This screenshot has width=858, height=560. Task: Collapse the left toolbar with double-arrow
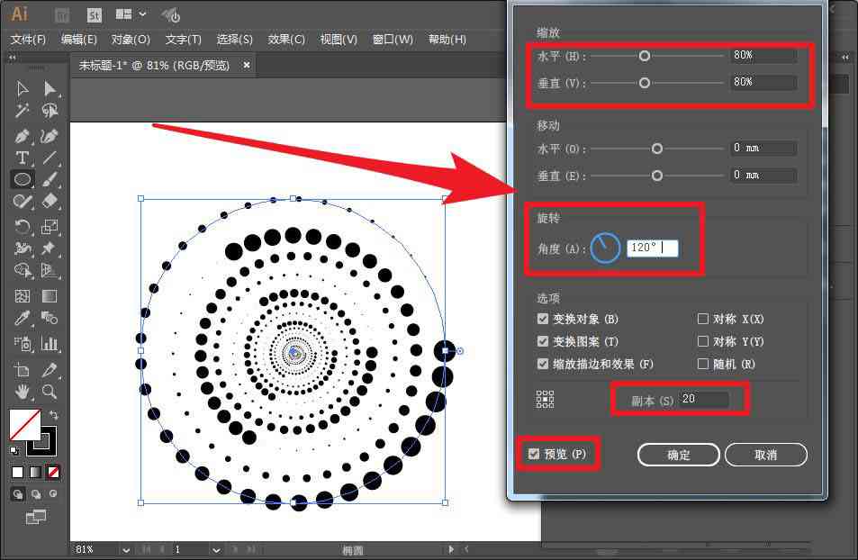(x=12, y=57)
